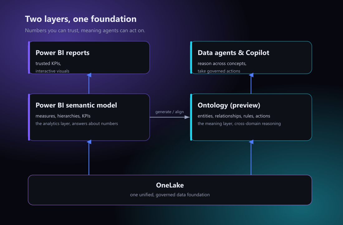343x225 pixels.
Task: Select the 'Data agents & Copilot' heading
Action: 234,53
